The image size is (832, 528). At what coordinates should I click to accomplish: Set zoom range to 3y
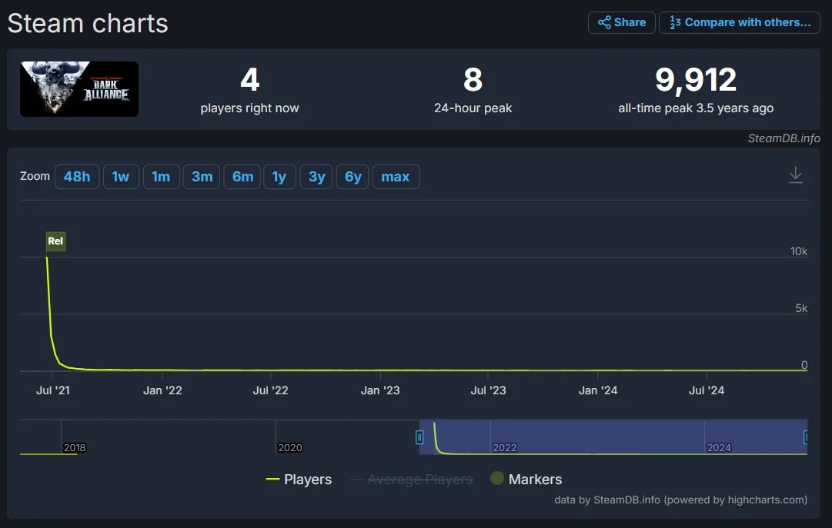click(317, 177)
